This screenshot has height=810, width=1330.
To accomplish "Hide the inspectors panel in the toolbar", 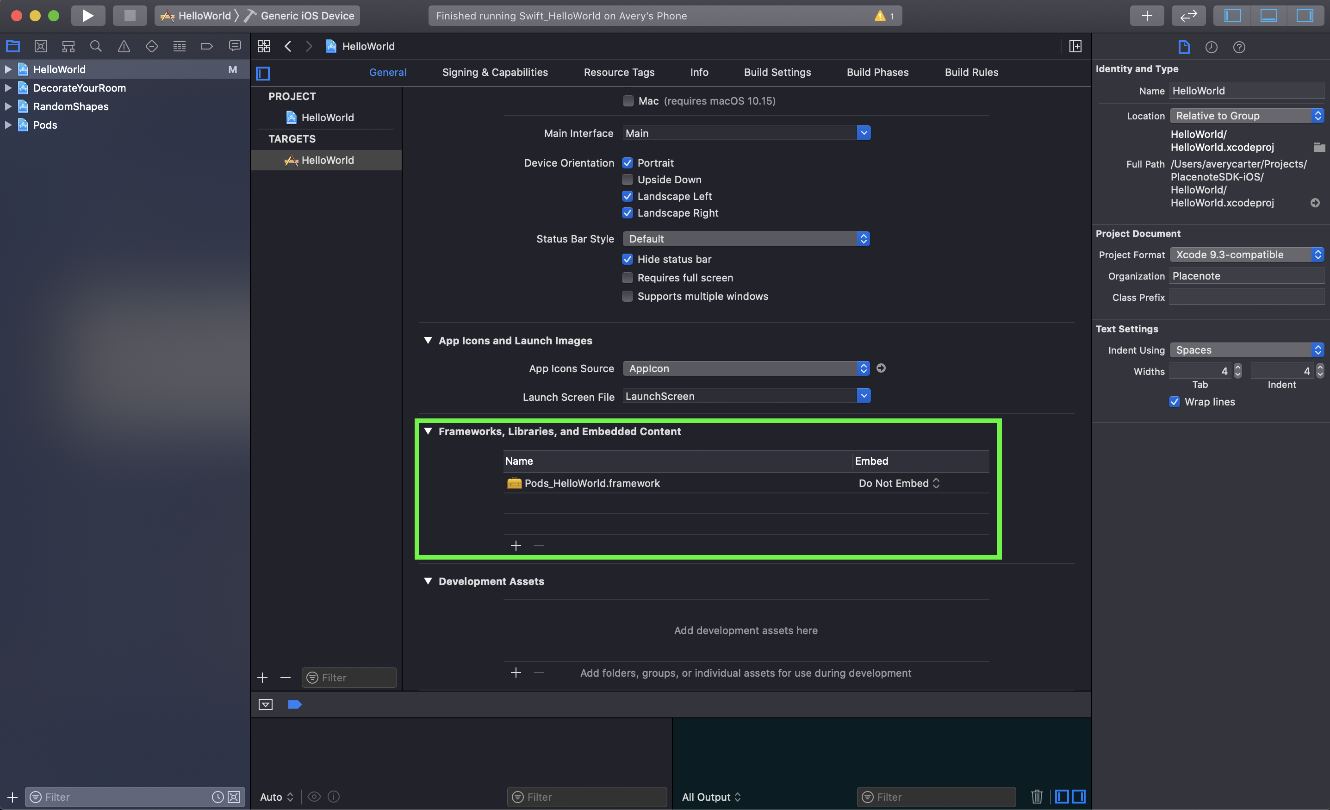I will pos(1305,16).
